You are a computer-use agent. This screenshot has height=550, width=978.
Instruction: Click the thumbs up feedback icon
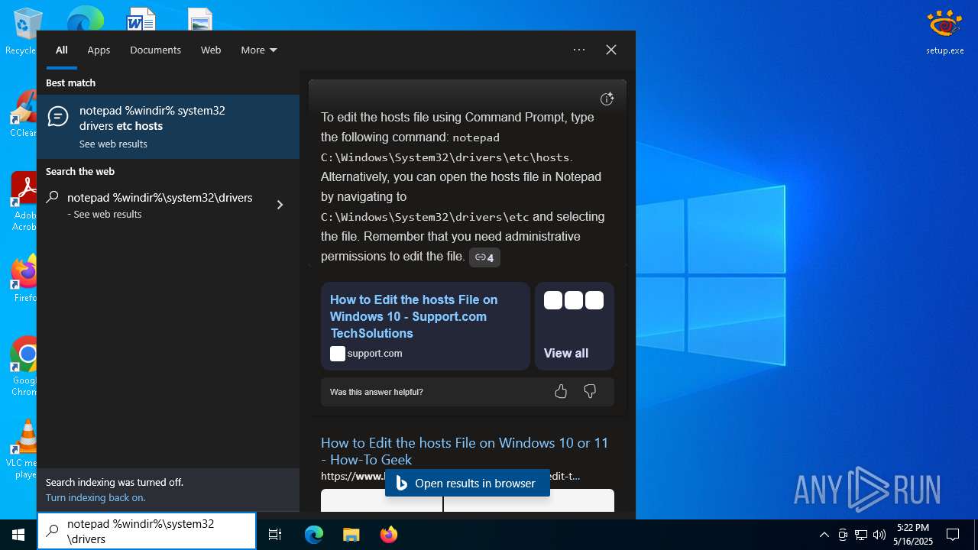tap(561, 391)
